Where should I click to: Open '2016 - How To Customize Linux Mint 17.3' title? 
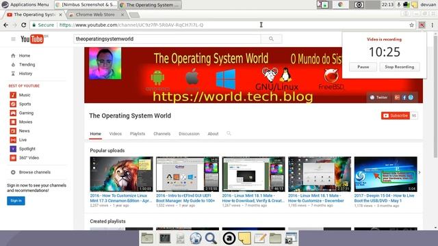(x=121, y=198)
